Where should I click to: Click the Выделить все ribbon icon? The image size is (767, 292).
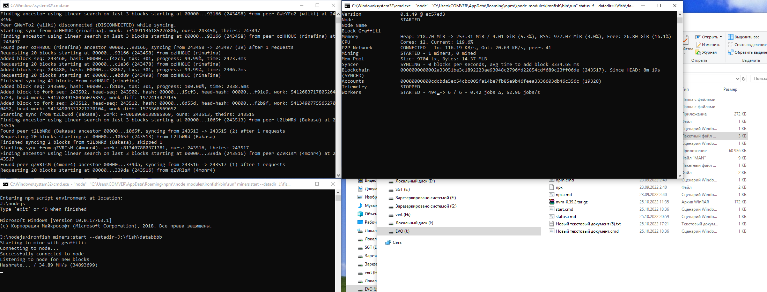coord(730,37)
